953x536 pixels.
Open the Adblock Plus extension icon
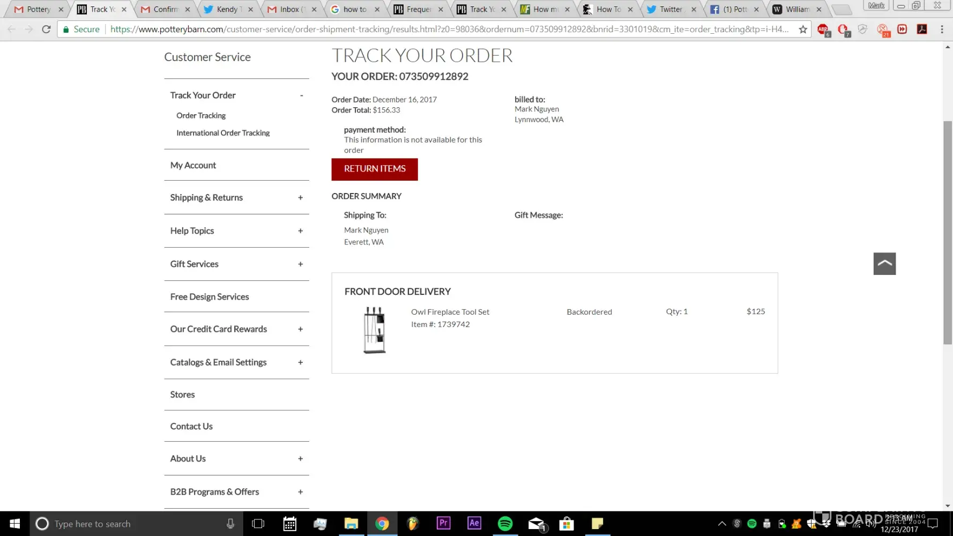[824, 30]
